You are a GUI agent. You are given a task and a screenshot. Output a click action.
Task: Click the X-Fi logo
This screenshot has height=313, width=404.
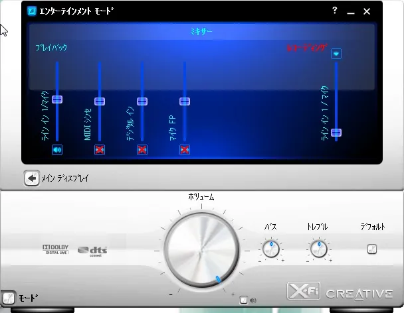304,291
